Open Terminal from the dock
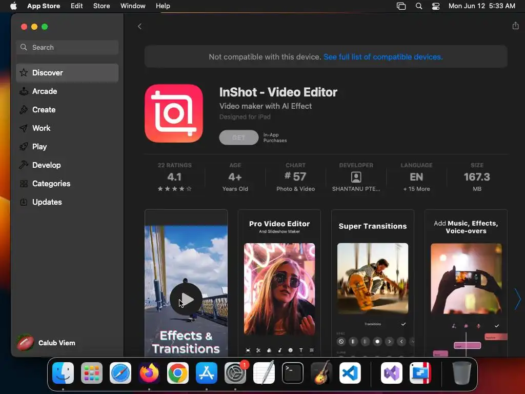The height and width of the screenshot is (394, 525). tap(293, 373)
